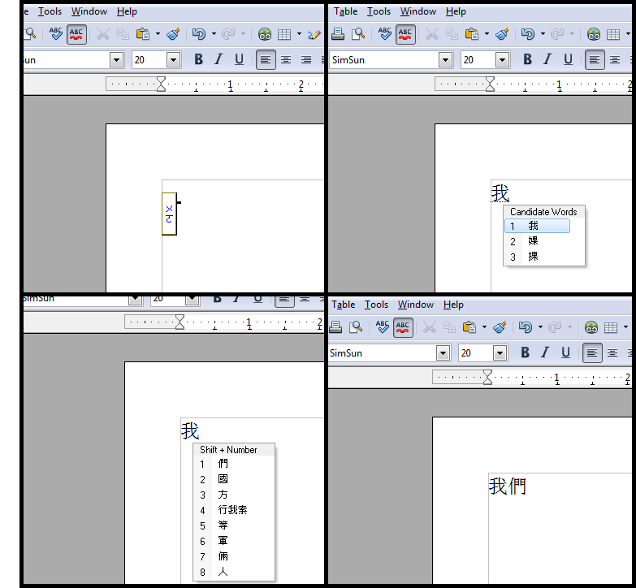This screenshot has width=636, height=588.
Task: Click the Insert Table icon in bottom-right window
Action: 611,327
